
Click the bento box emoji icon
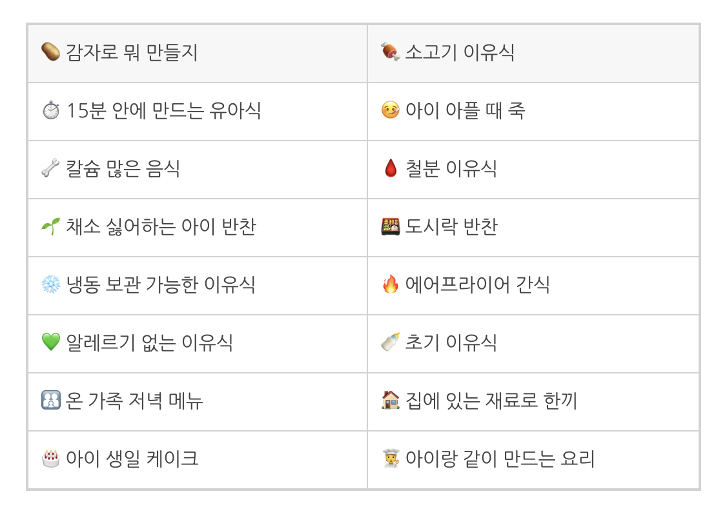391,226
